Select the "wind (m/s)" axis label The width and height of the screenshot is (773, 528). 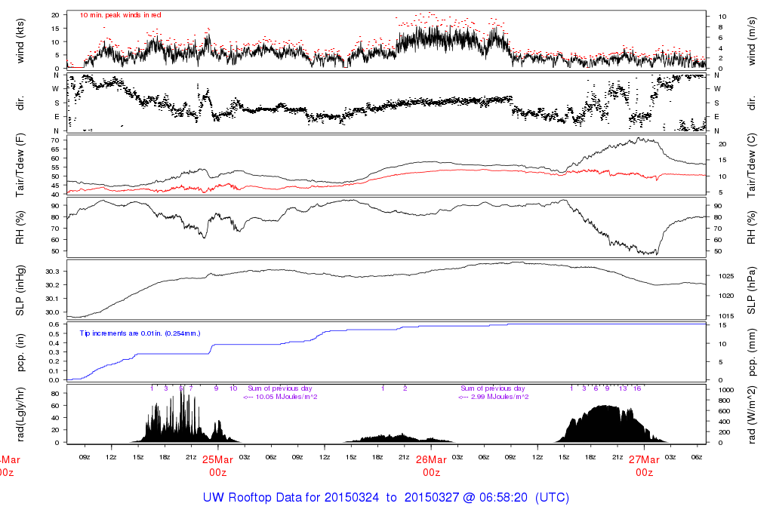[x=751, y=41]
